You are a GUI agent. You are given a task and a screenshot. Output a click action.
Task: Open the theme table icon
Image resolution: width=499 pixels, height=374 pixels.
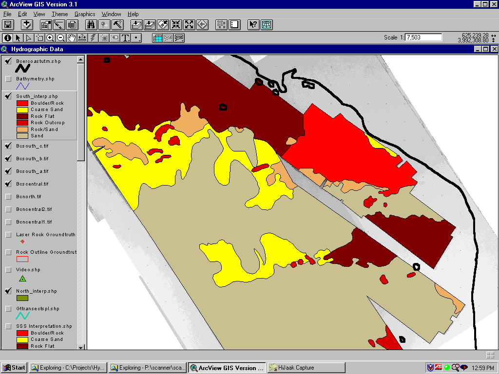(x=72, y=25)
